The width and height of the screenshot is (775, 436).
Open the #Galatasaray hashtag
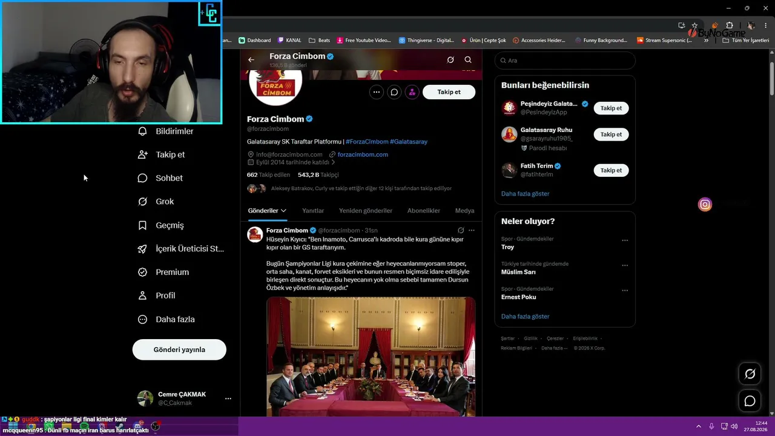[x=409, y=142]
